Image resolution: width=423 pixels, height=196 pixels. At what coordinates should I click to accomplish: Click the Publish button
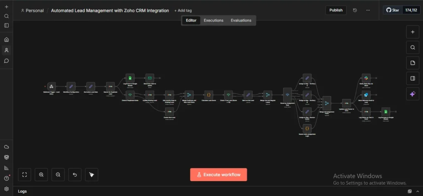coord(336,10)
